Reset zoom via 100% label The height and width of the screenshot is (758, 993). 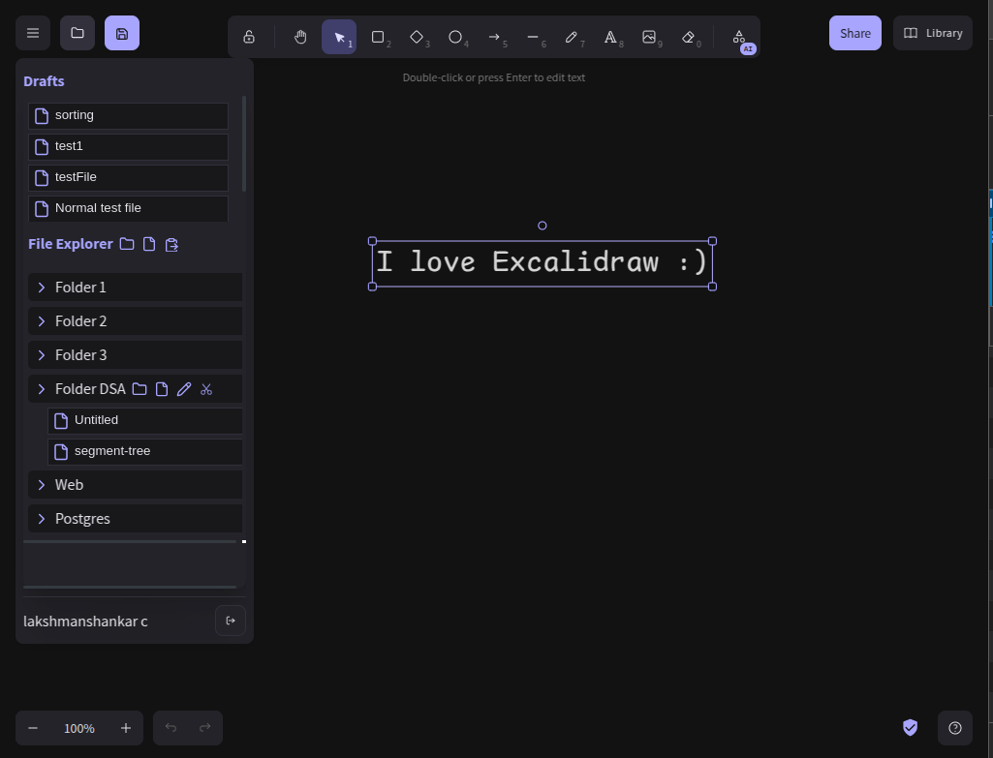tap(79, 728)
